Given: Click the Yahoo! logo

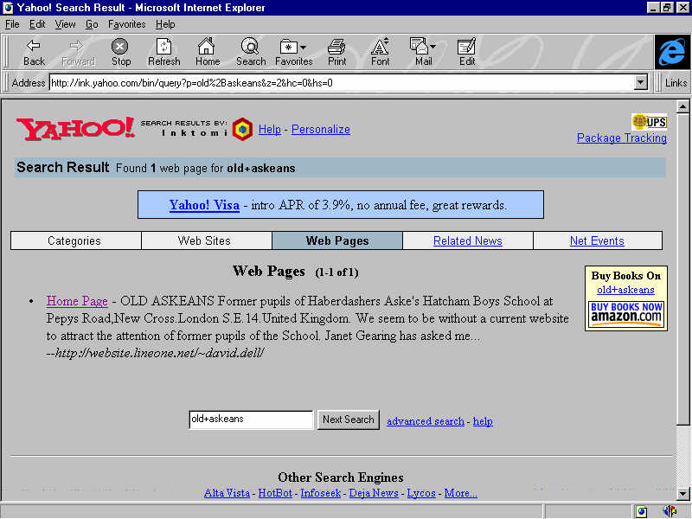Looking at the screenshot, I should click(75, 129).
